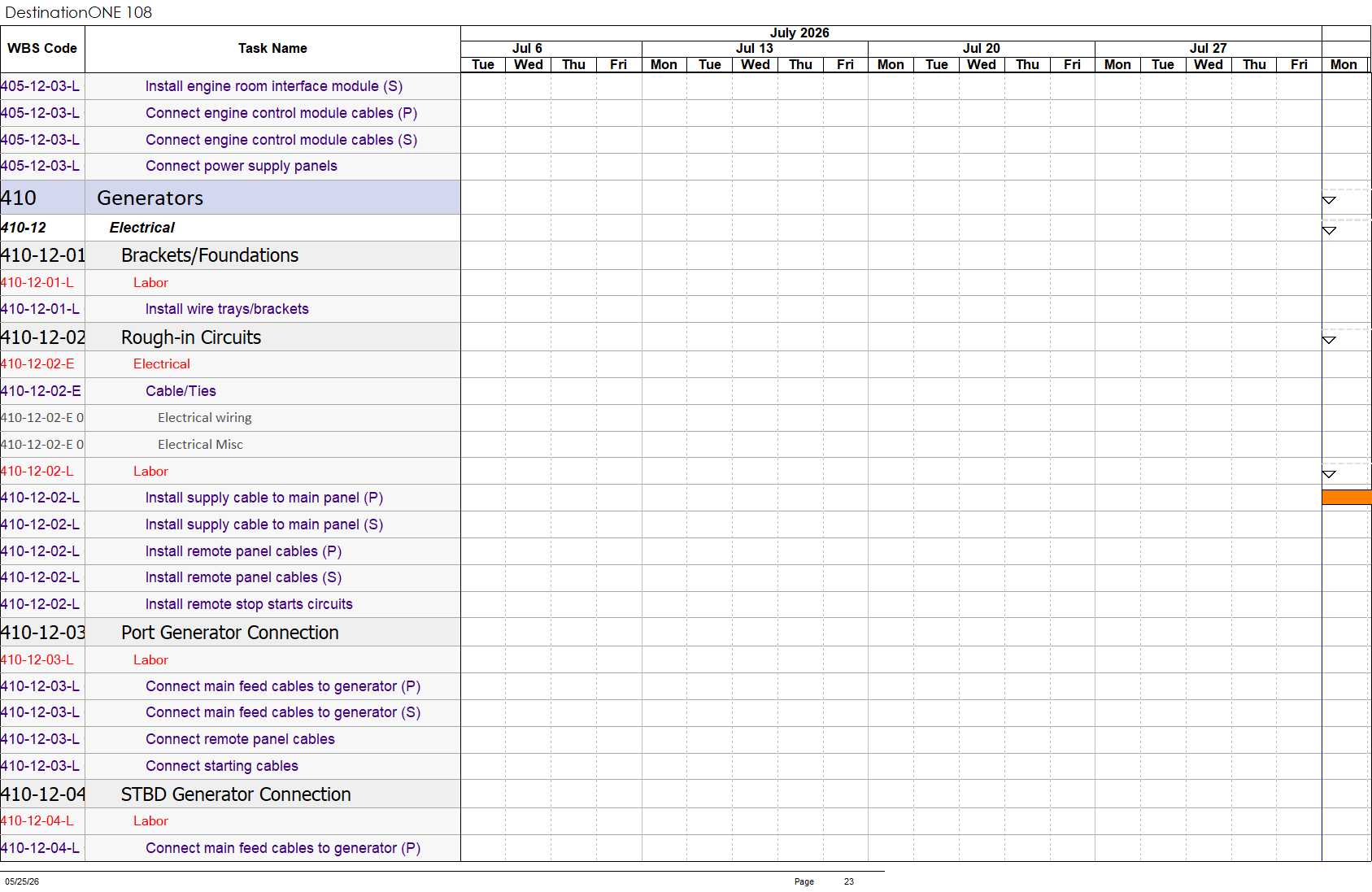Select the Labor row coded 410-12-03-L
Viewport: 1372px width, 892px height.
(230, 660)
